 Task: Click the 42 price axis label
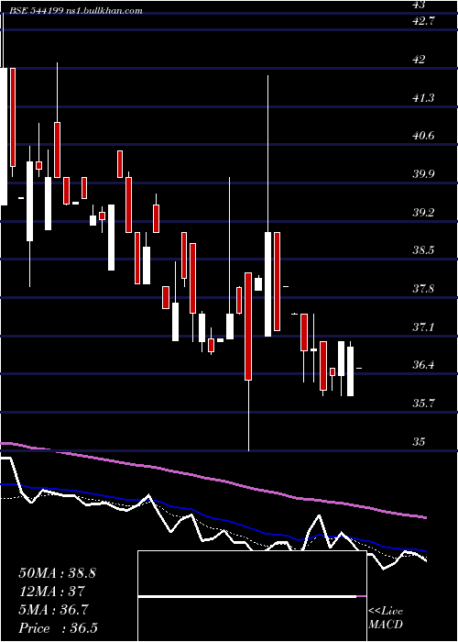pyautogui.click(x=419, y=60)
